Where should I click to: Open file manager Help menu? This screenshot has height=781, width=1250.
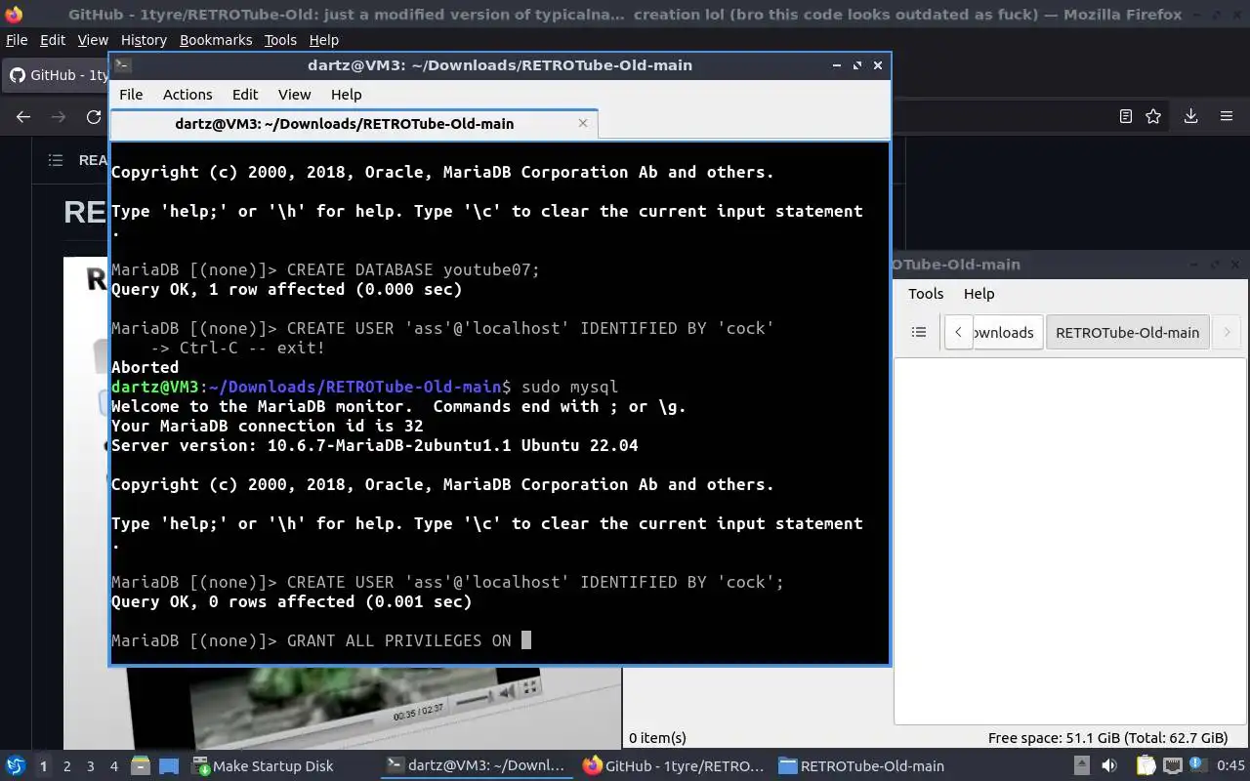pyautogui.click(x=979, y=294)
